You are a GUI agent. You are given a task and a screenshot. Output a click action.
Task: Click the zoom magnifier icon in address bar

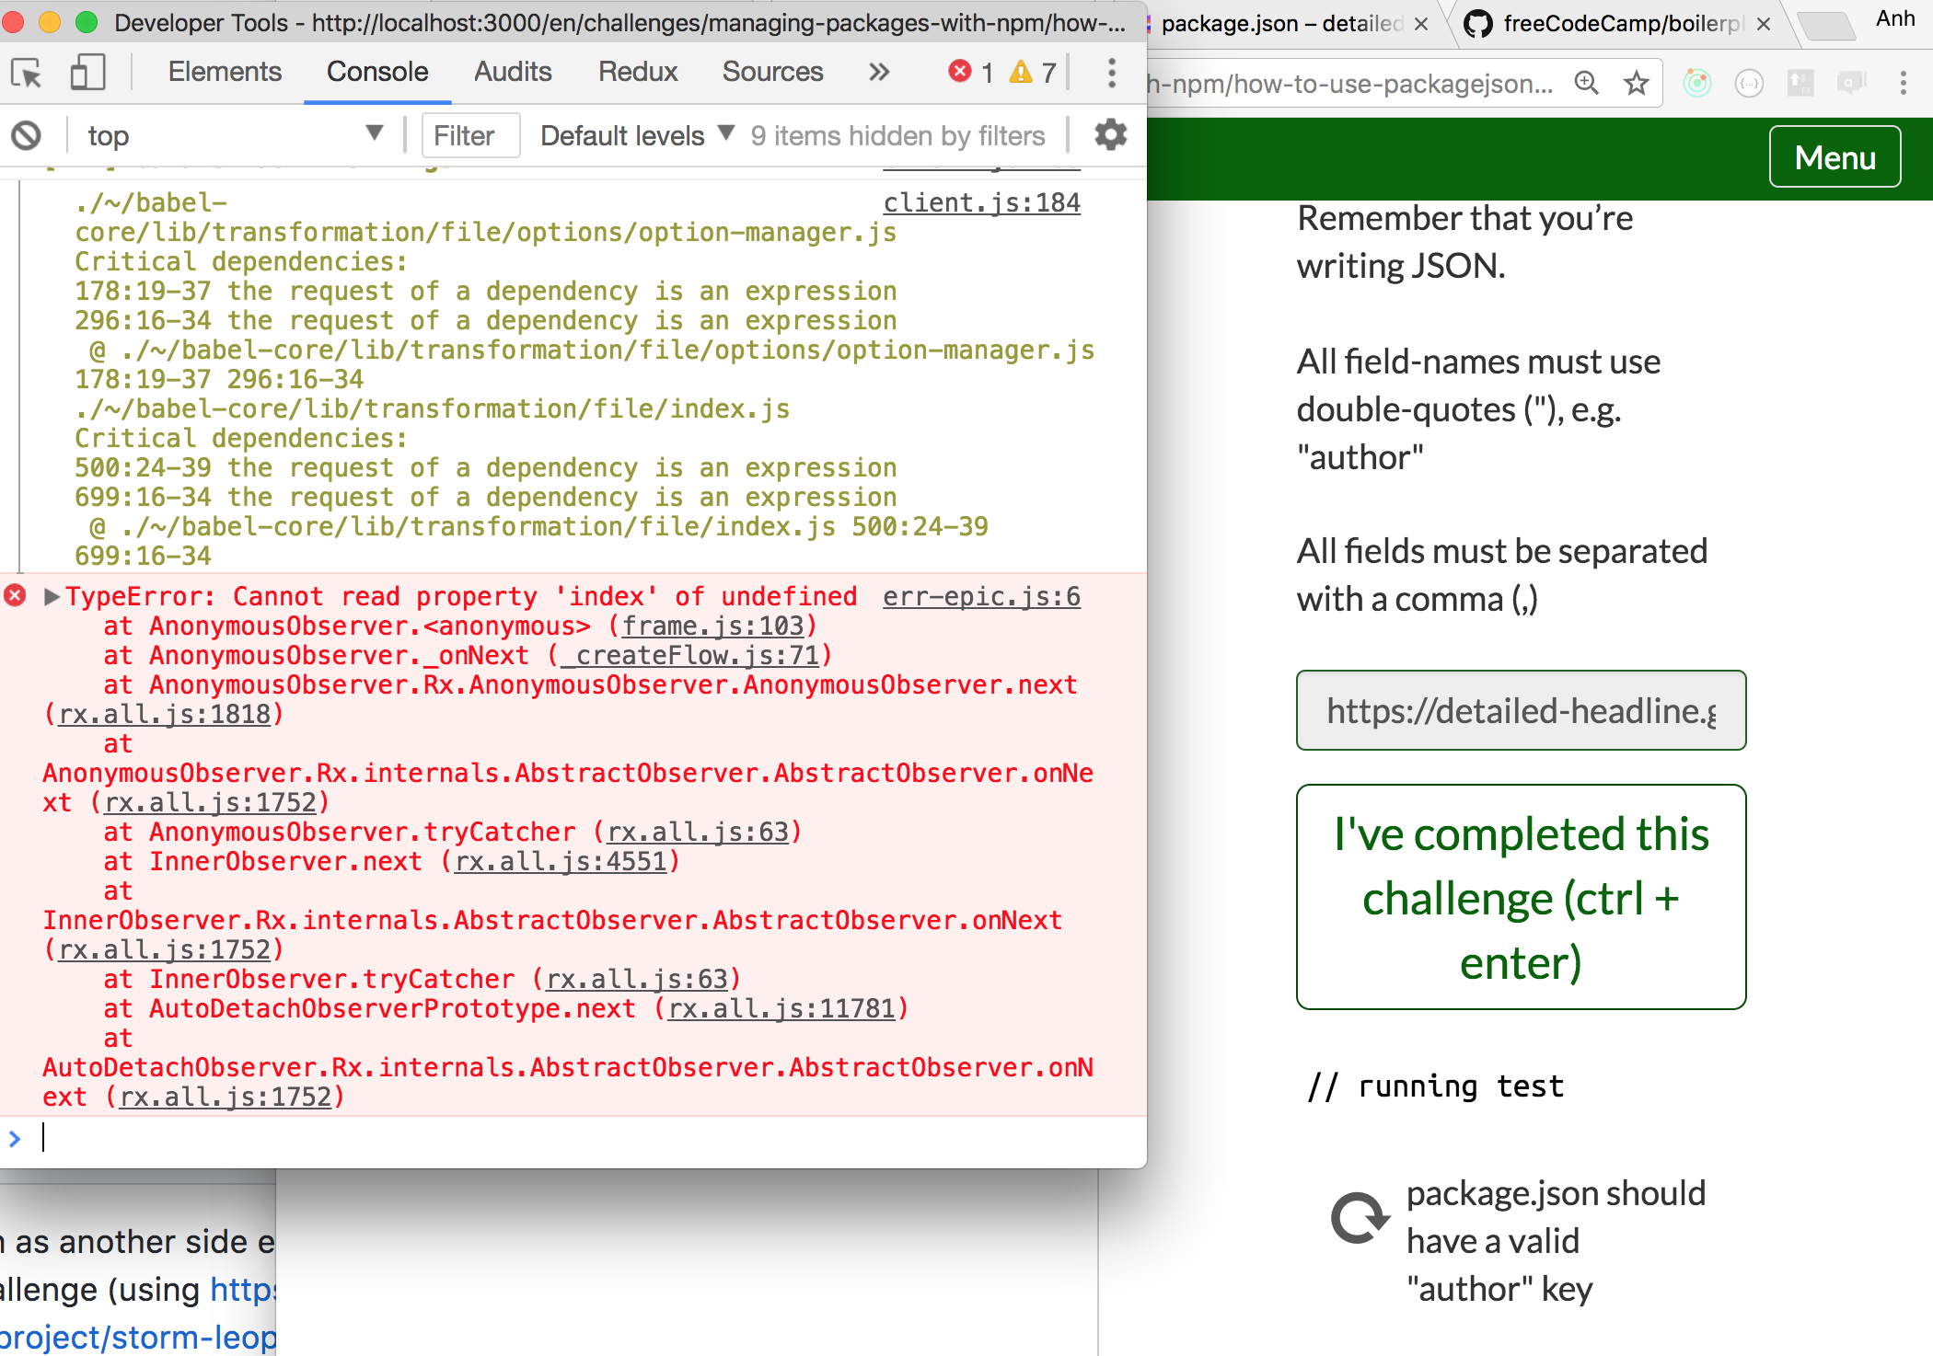click(1586, 84)
